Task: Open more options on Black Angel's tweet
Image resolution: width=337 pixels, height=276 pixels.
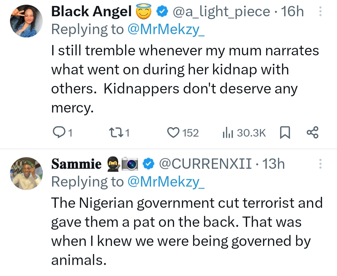Action: pyautogui.click(x=320, y=12)
